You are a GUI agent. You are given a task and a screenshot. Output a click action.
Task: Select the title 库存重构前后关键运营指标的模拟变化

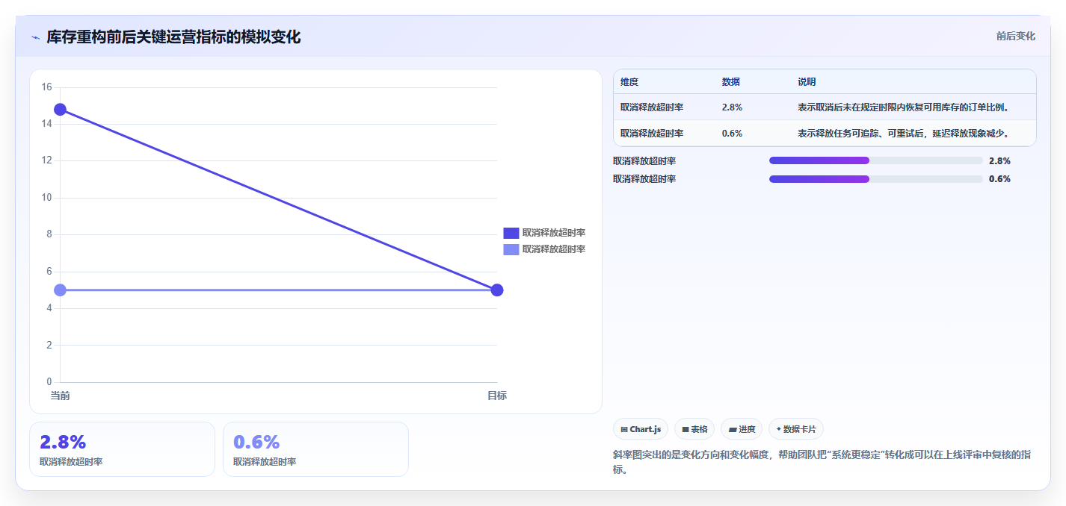click(173, 37)
